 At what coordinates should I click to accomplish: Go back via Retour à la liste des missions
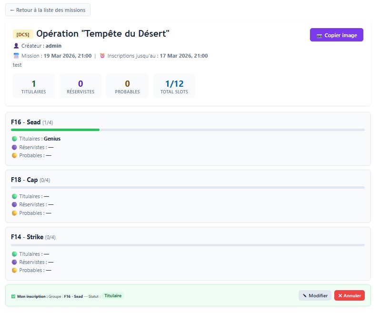coord(48,10)
